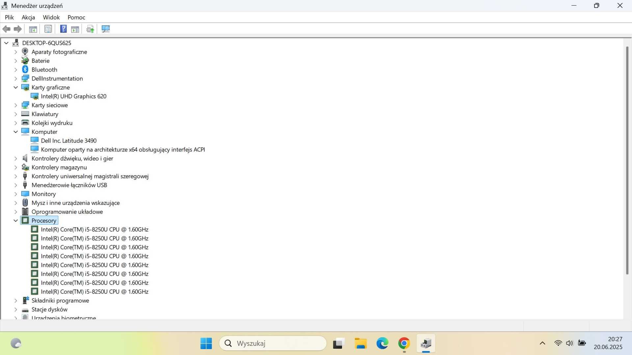Click the Stacje dysków drive icon
632x355 pixels.
pyautogui.click(x=25, y=310)
